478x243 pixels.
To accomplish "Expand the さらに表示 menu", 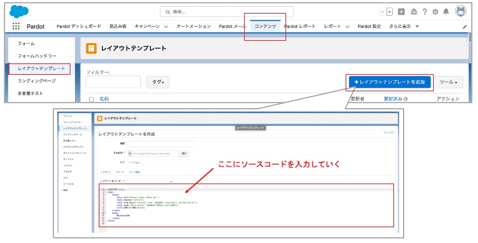I will click(404, 27).
